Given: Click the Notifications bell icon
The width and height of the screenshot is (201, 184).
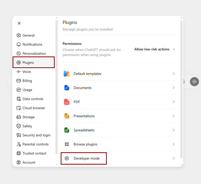Looking at the screenshot, I should pos(19,44).
